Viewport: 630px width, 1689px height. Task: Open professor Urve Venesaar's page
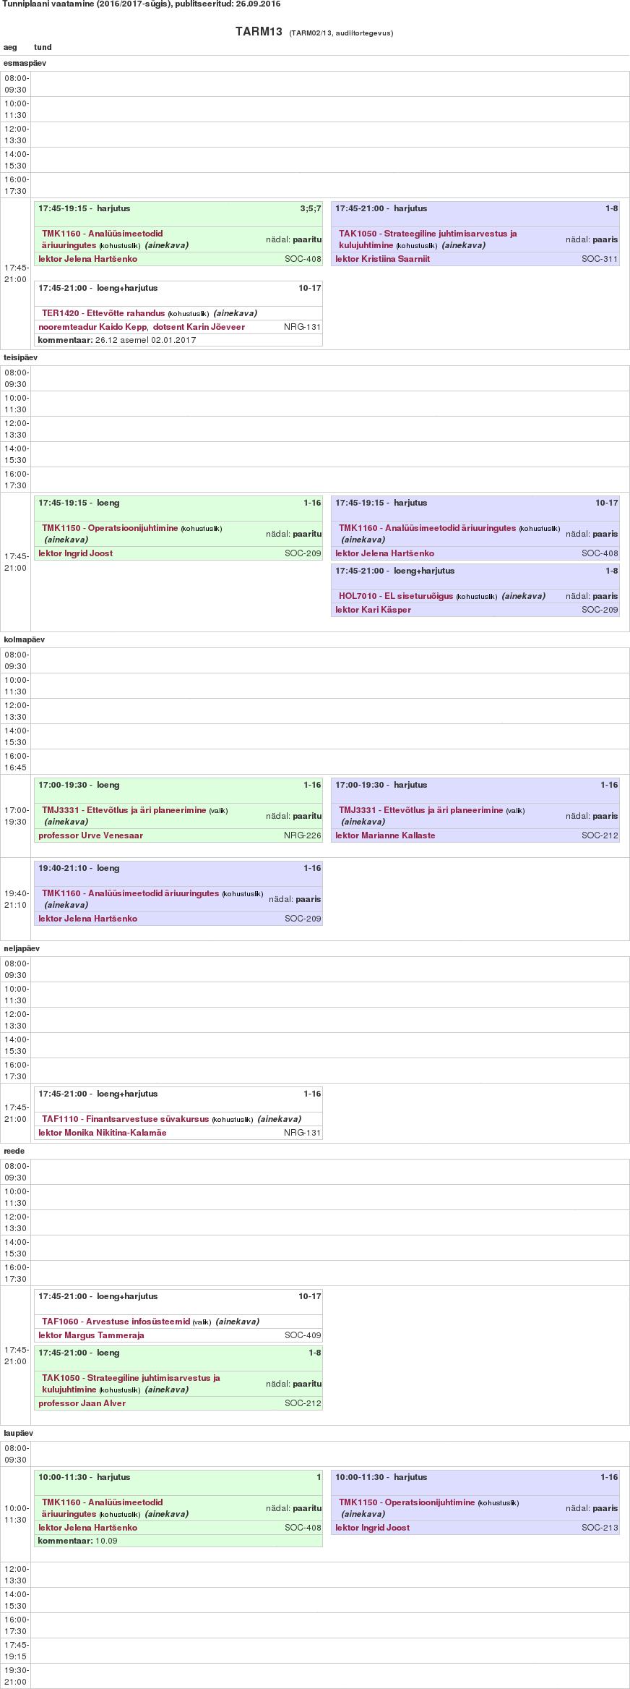[x=90, y=835]
